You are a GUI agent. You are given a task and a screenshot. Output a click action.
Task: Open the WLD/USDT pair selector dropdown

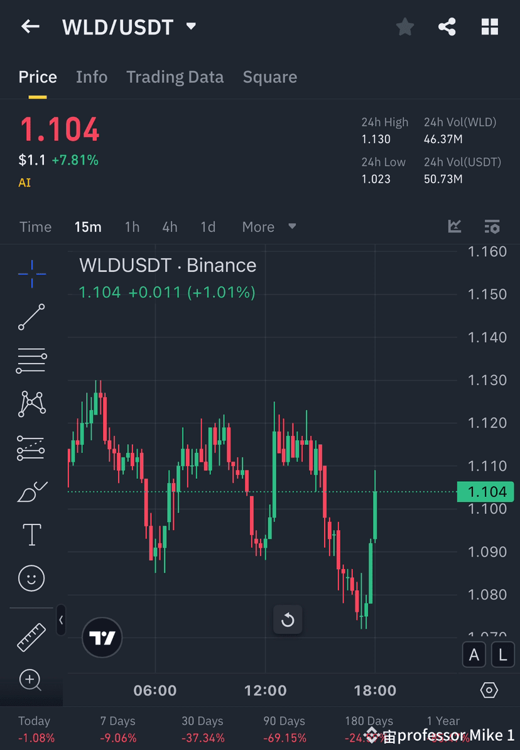pos(190,26)
